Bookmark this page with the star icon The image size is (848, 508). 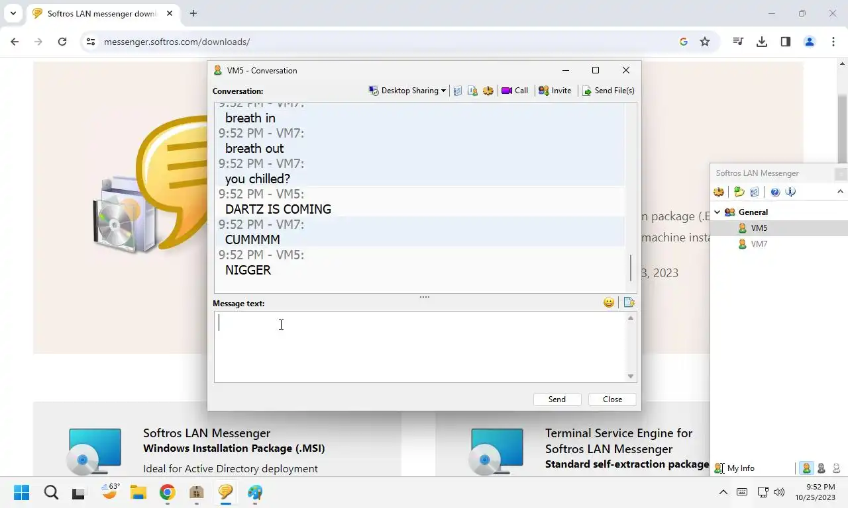(705, 42)
